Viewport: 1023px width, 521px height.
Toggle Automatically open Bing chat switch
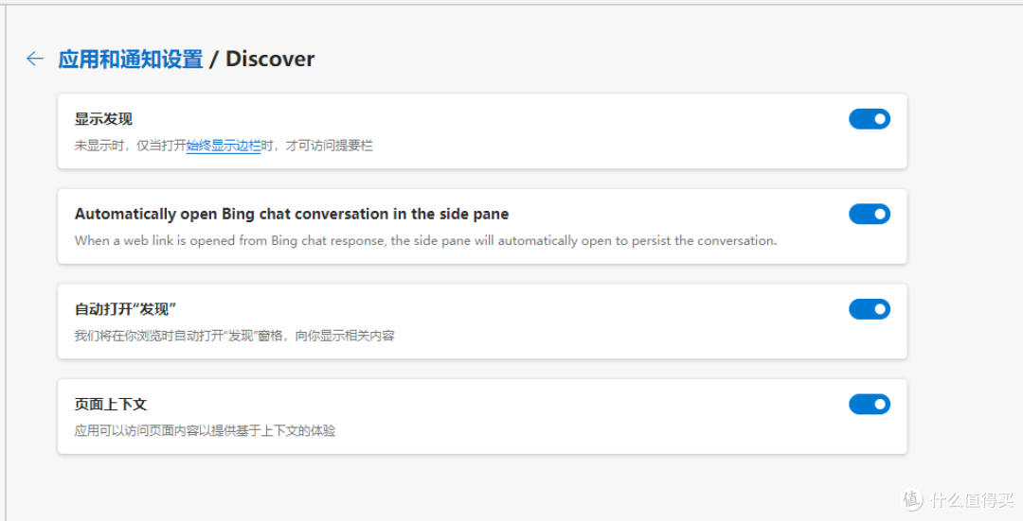[869, 215]
